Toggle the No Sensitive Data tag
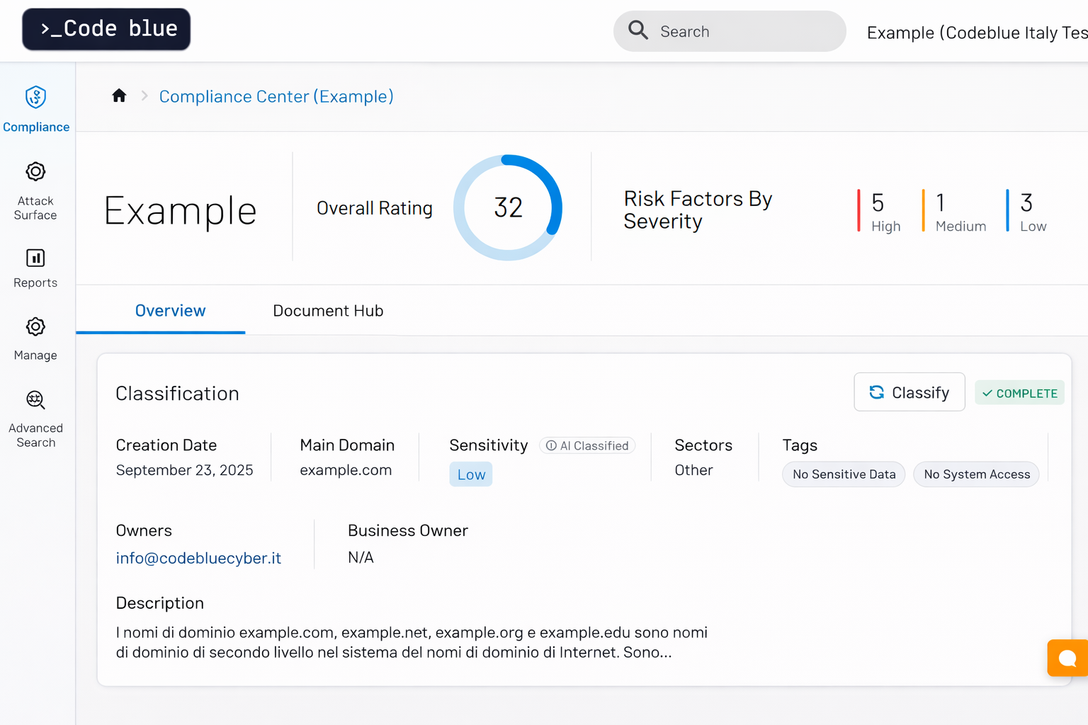Image resolution: width=1088 pixels, height=725 pixels. (843, 474)
